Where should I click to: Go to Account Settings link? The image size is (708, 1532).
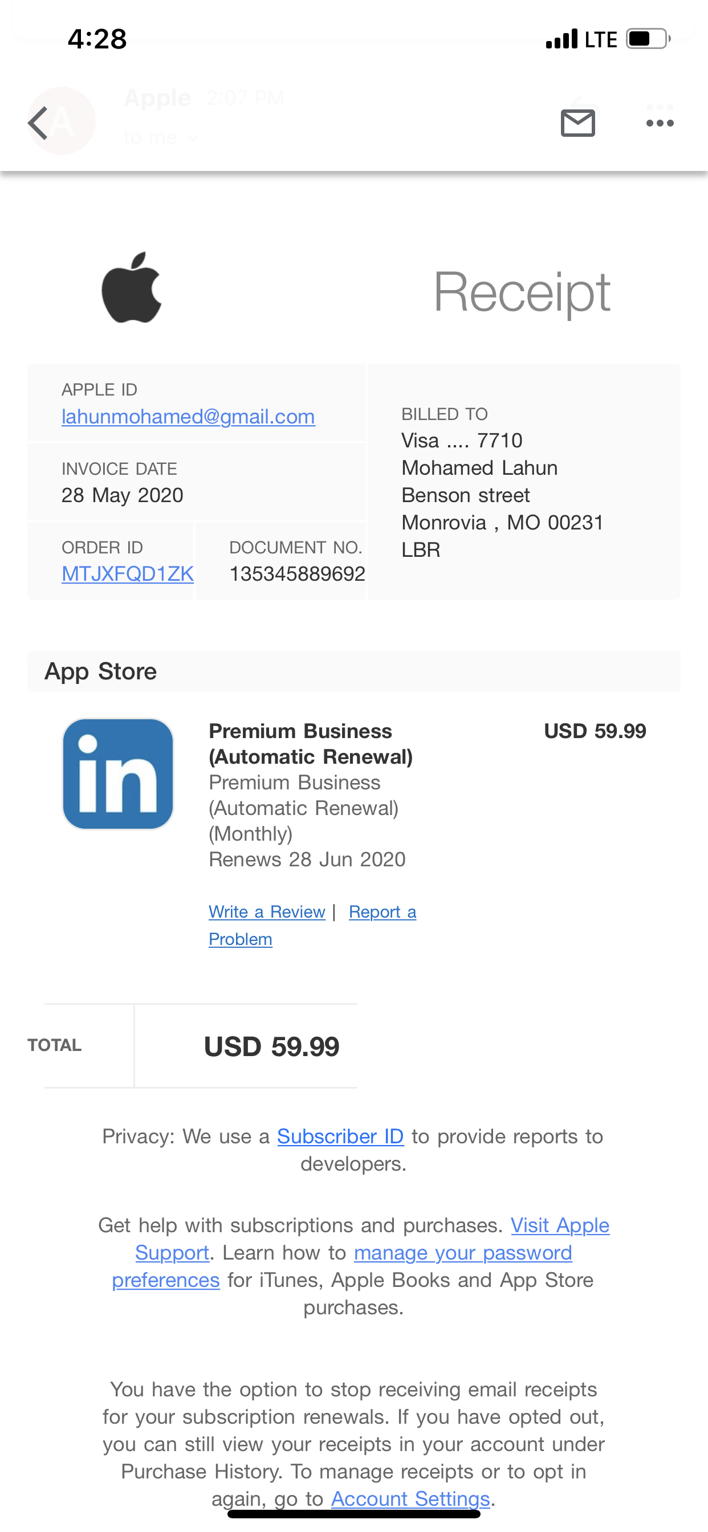410,1498
